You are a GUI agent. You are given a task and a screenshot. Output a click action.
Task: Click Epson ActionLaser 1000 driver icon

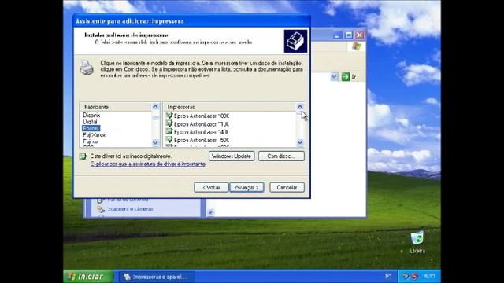tap(169, 116)
